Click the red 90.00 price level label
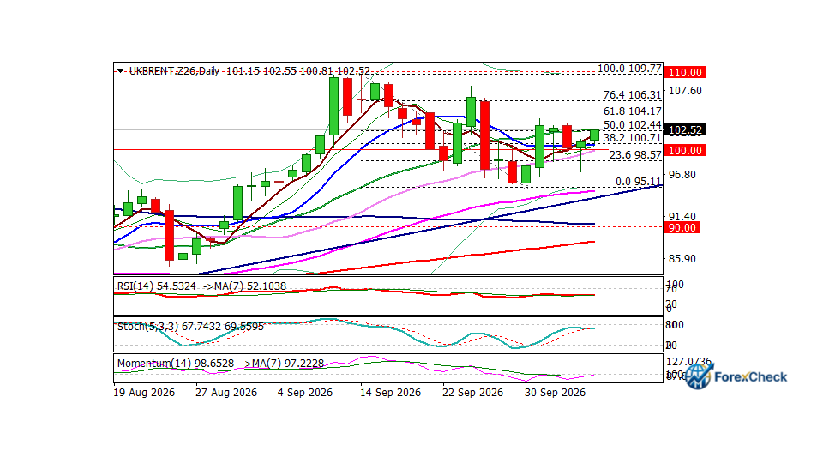Image resolution: width=823 pixels, height=463 pixels. click(682, 228)
